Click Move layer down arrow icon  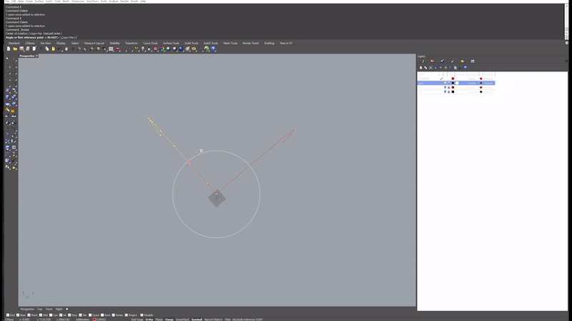tap(440, 68)
